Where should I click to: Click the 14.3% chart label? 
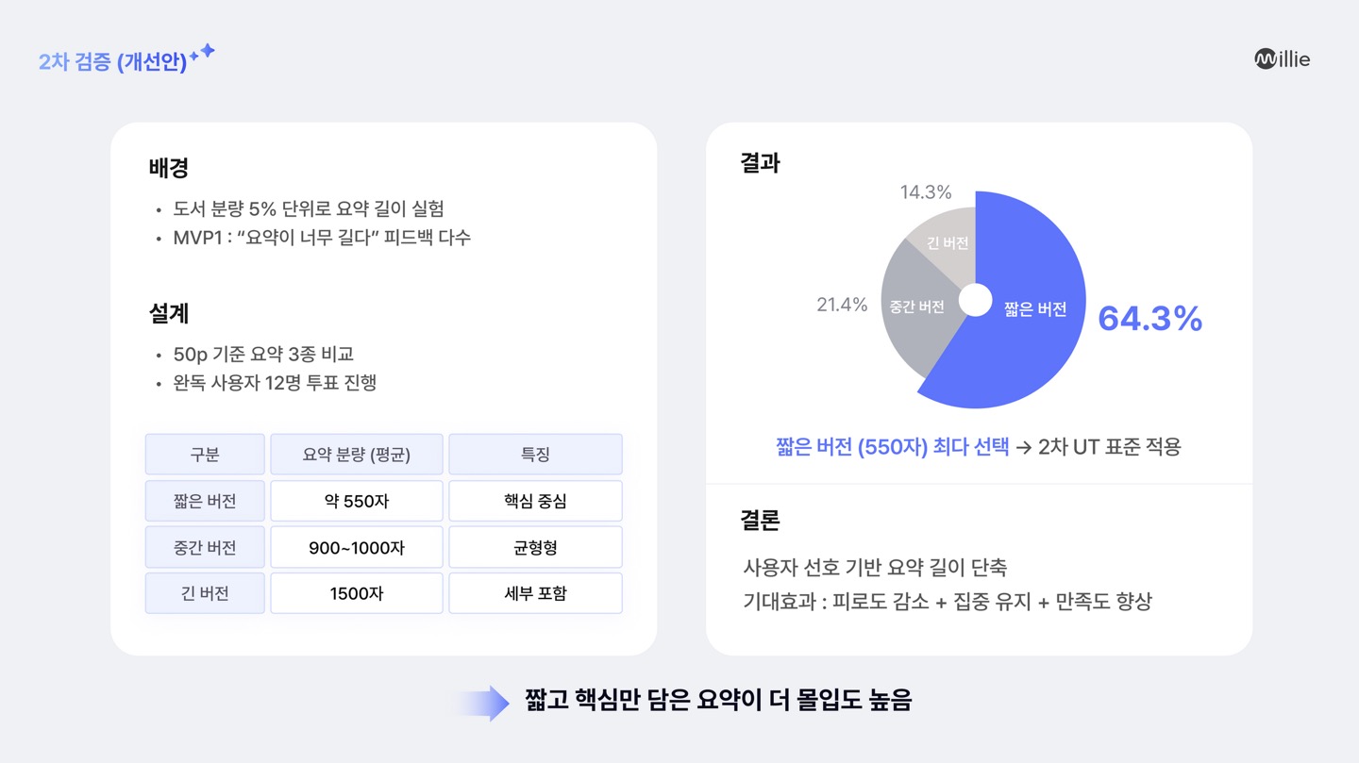coord(925,192)
